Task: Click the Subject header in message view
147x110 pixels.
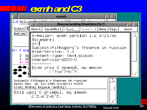Action: pos(50,81)
